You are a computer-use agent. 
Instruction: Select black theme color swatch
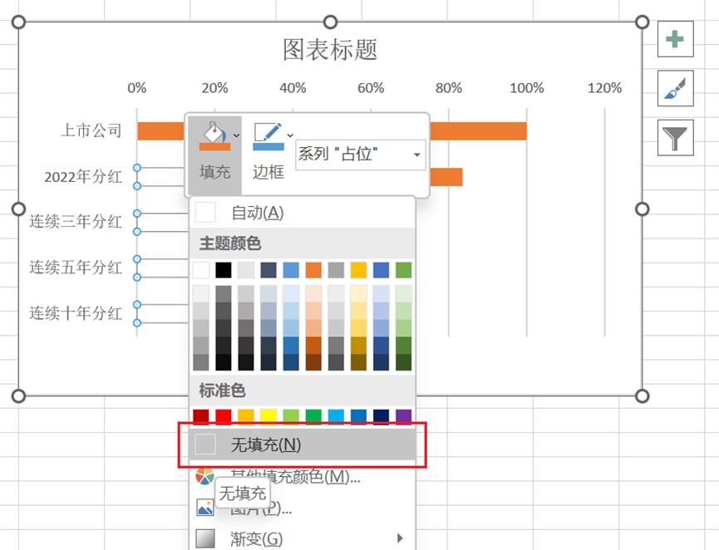[x=224, y=270]
